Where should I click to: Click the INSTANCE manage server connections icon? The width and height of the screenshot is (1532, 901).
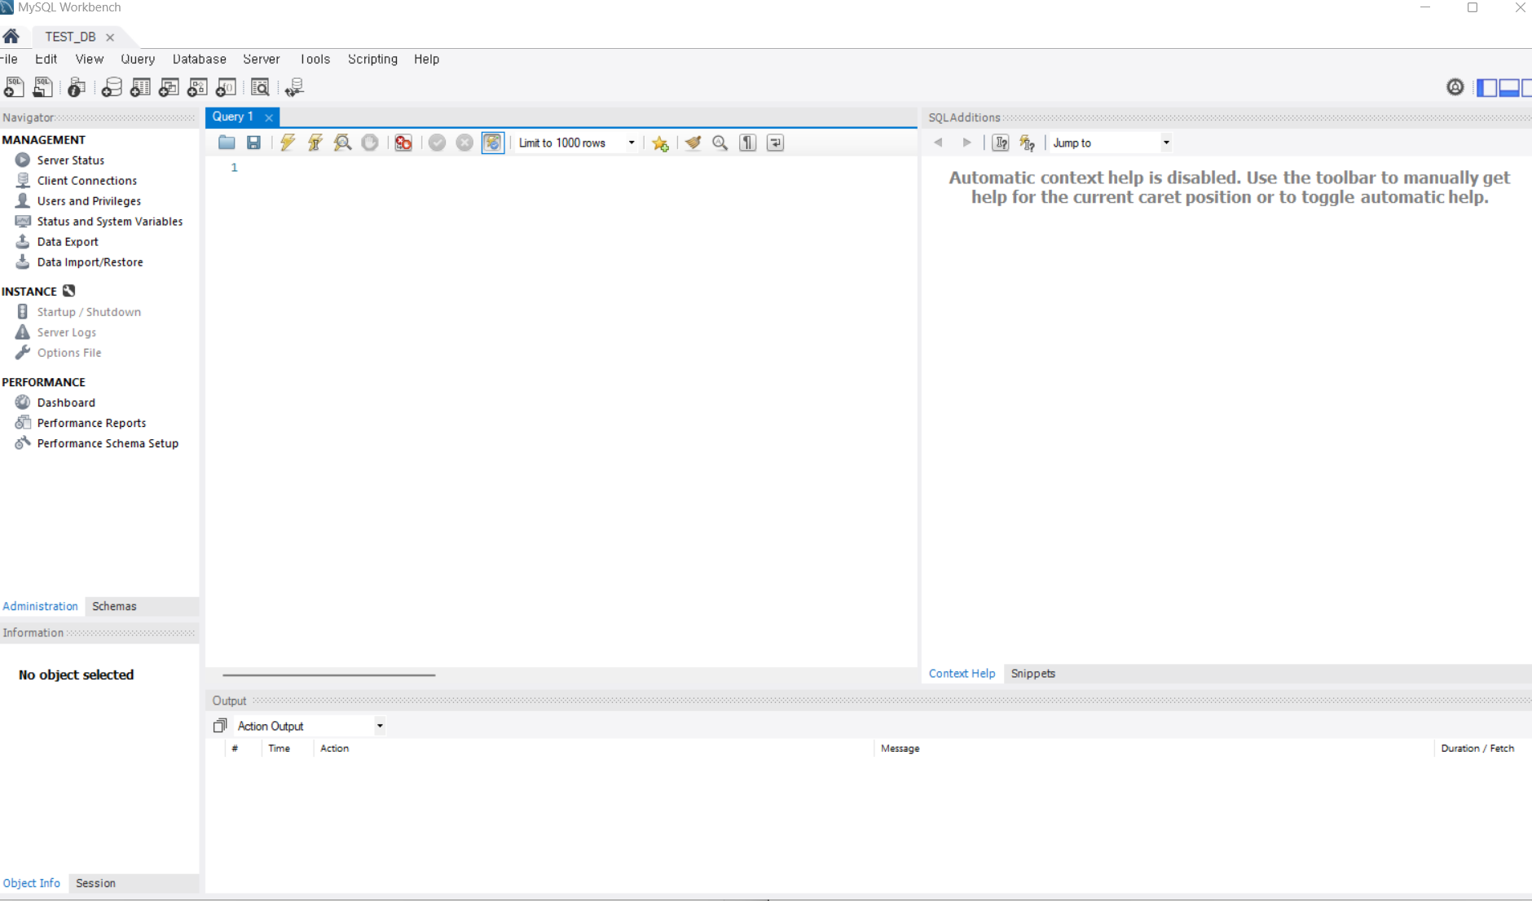point(69,291)
